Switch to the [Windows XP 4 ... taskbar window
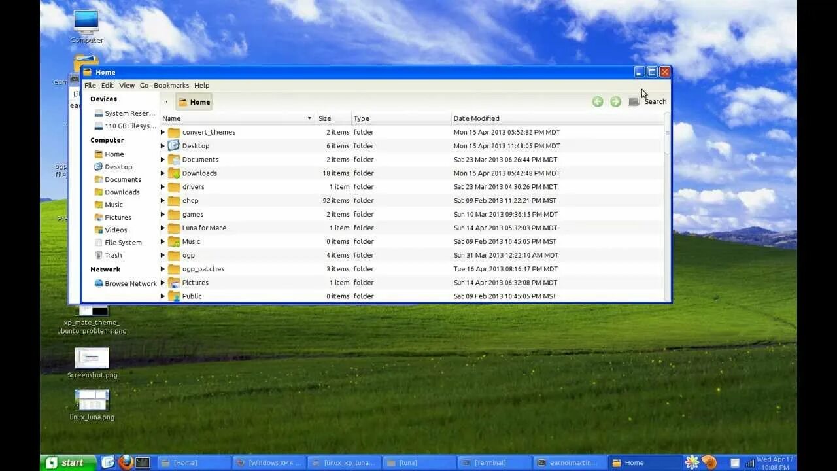837x471 pixels. click(x=269, y=462)
